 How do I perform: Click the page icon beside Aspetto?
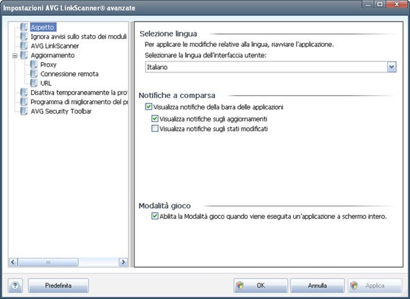coord(24,27)
